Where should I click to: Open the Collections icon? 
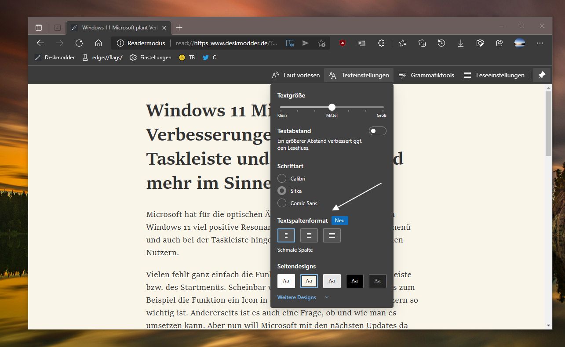(x=422, y=43)
